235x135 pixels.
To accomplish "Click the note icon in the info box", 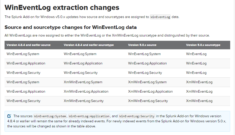I will (9, 116).
